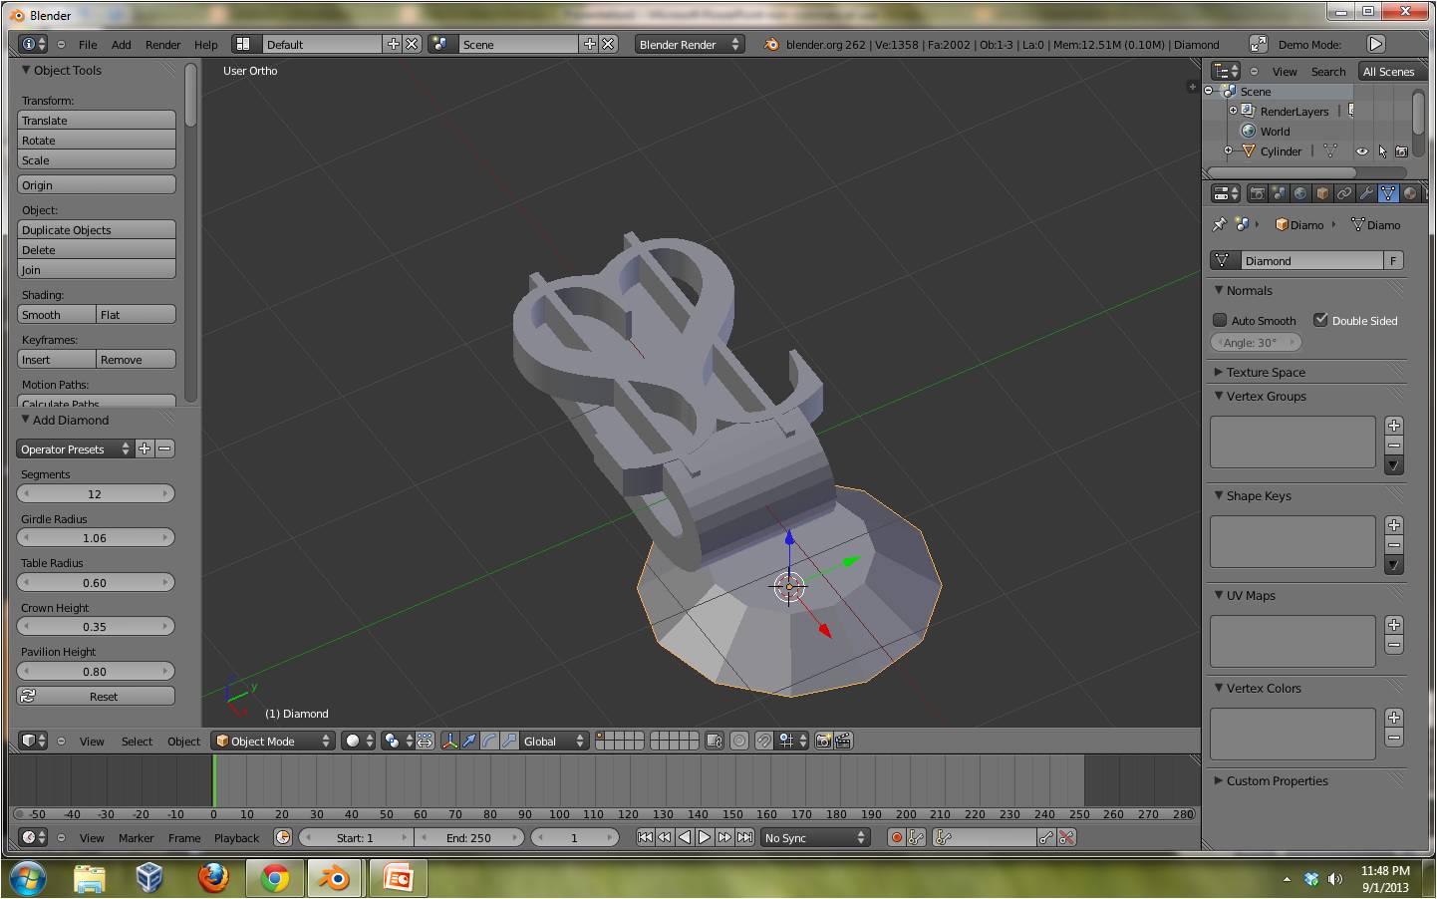The image size is (1437, 899).
Task: Toggle Cylinder visibility eye in outliner
Action: click(x=1361, y=151)
